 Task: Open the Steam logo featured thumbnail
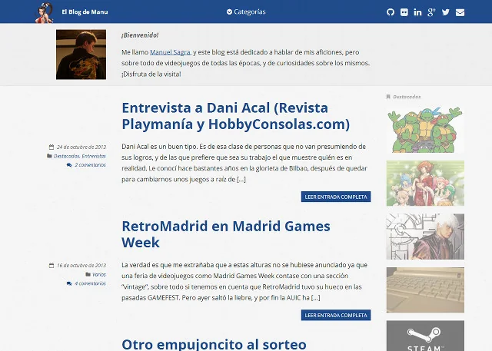click(x=425, y=336)
